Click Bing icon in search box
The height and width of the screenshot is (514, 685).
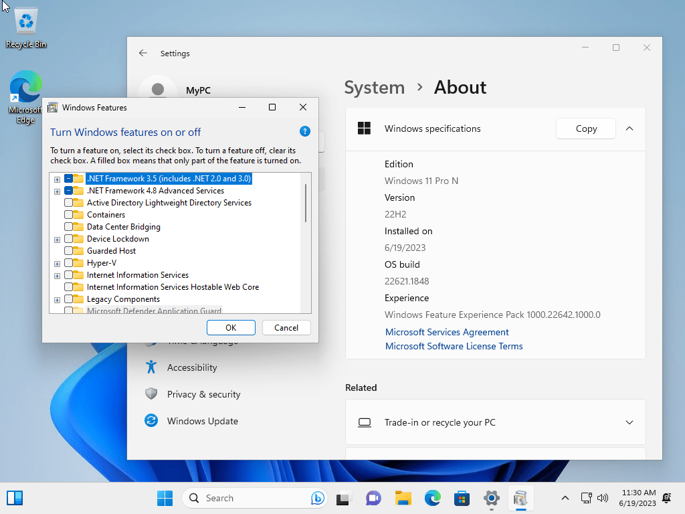tap(318, 498)
